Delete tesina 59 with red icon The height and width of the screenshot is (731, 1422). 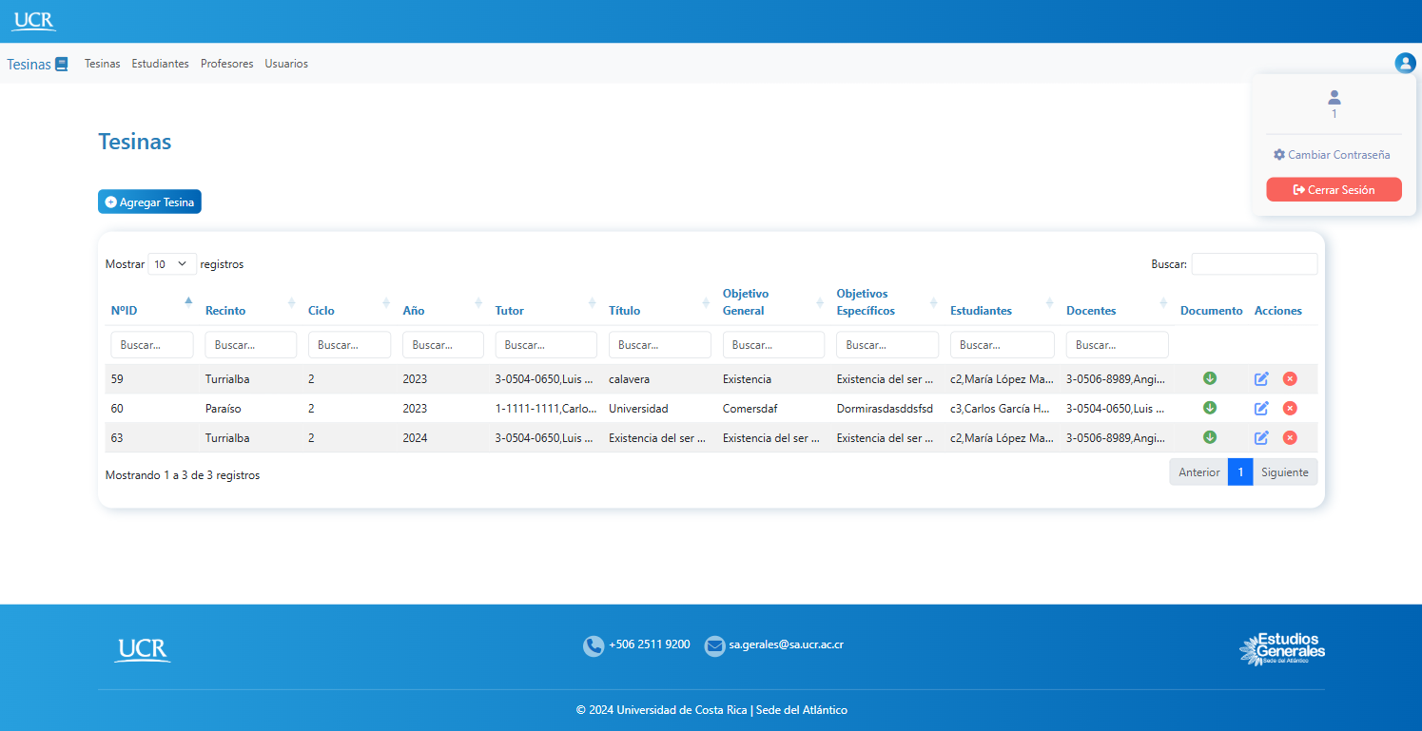[1290, 378]
